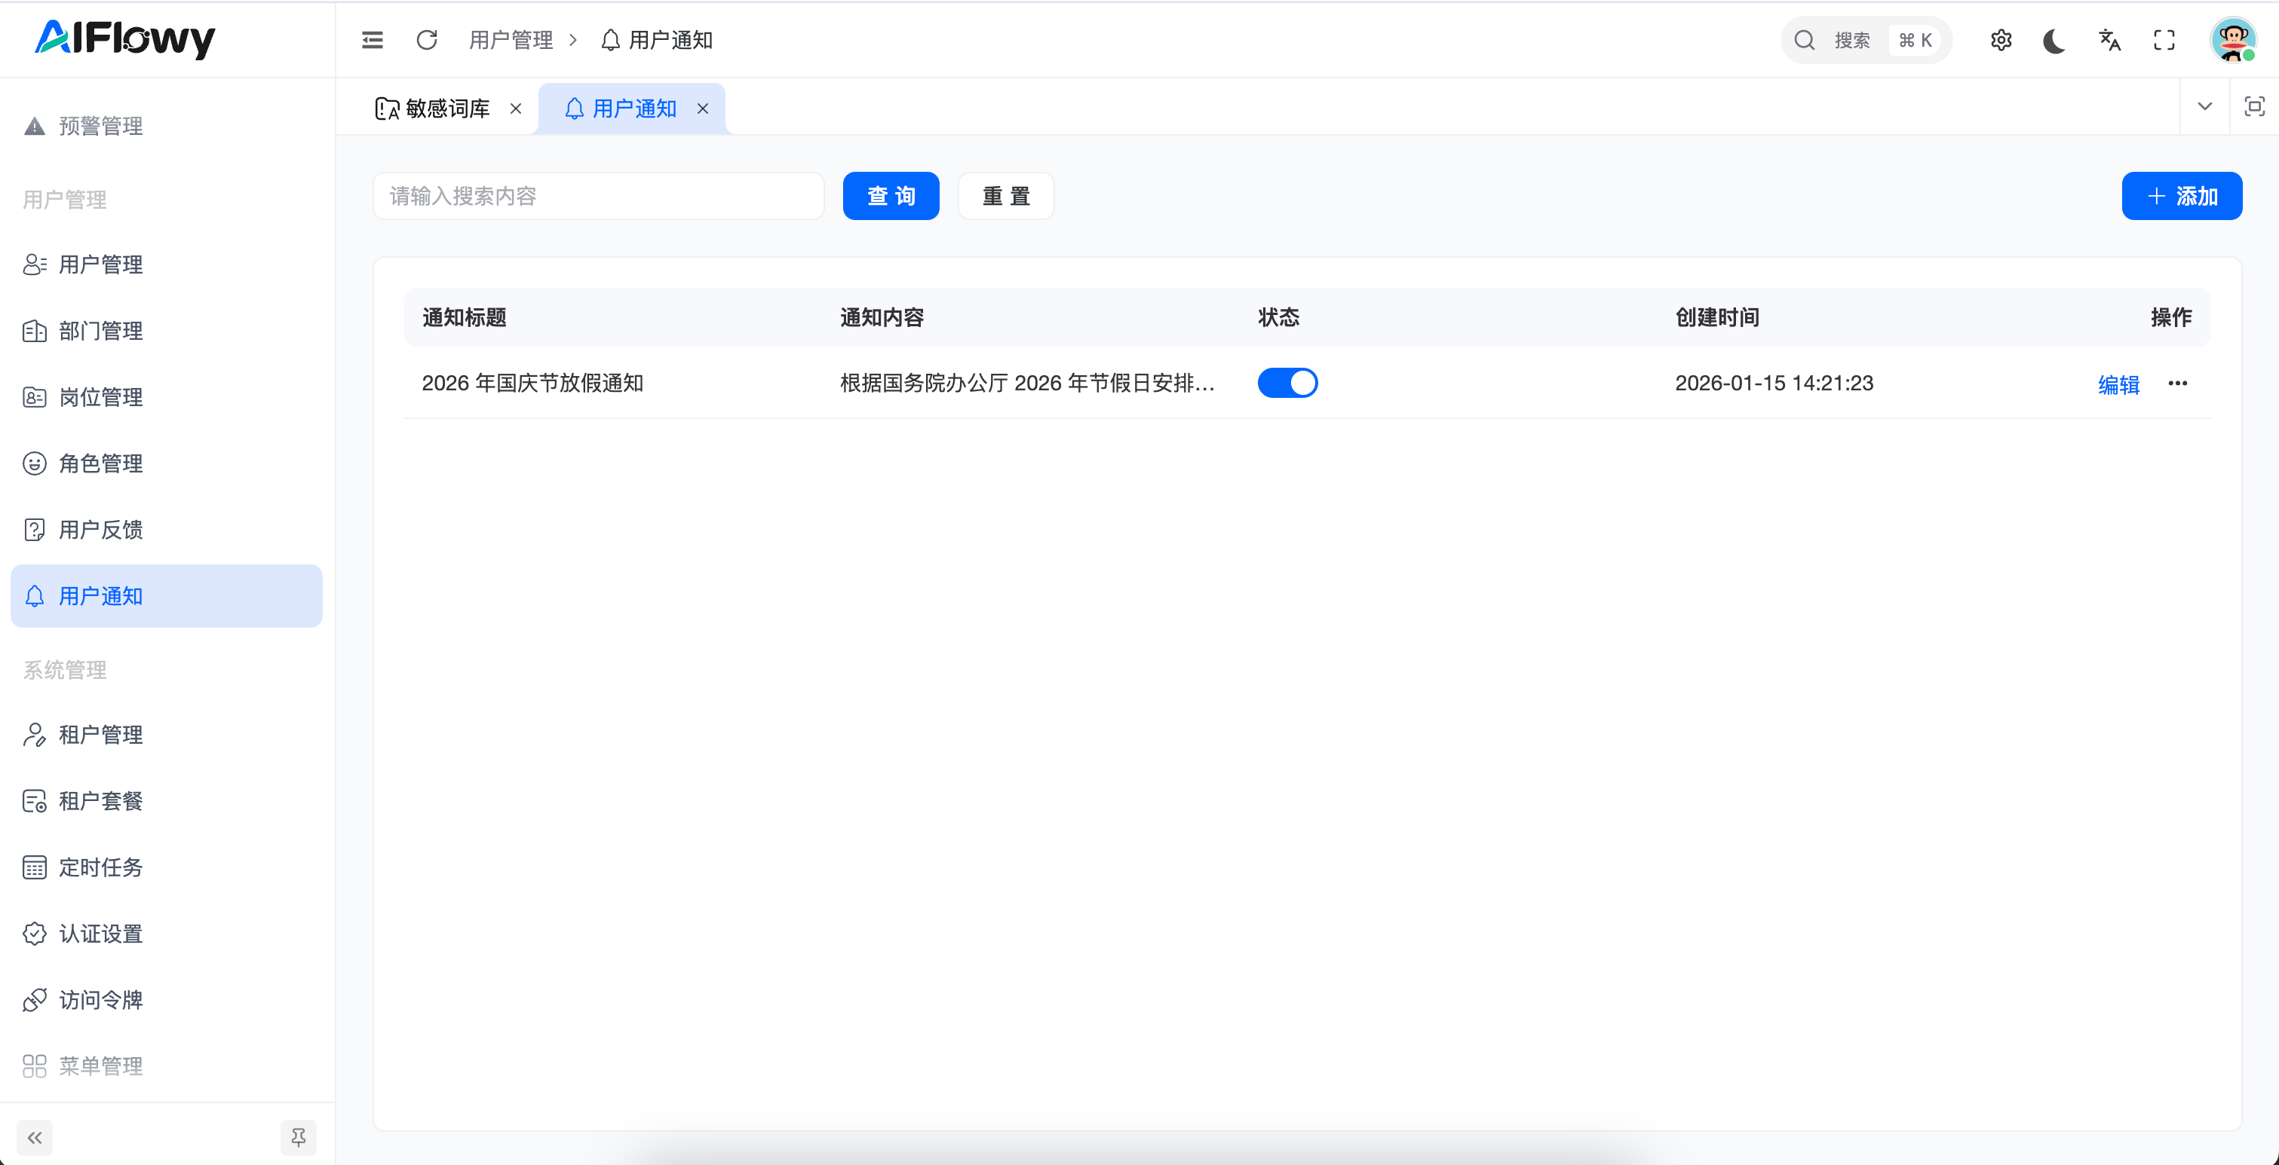Click the 编辑 link in row
This screenshot has width=2279, height=1165.
[2118, 384]
